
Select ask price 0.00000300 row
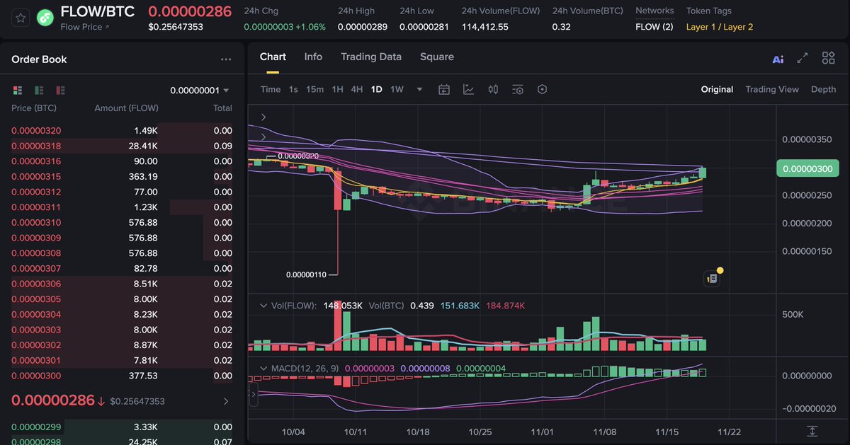click(122, 376)
